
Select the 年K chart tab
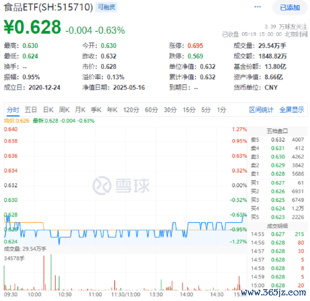[112, 110]
